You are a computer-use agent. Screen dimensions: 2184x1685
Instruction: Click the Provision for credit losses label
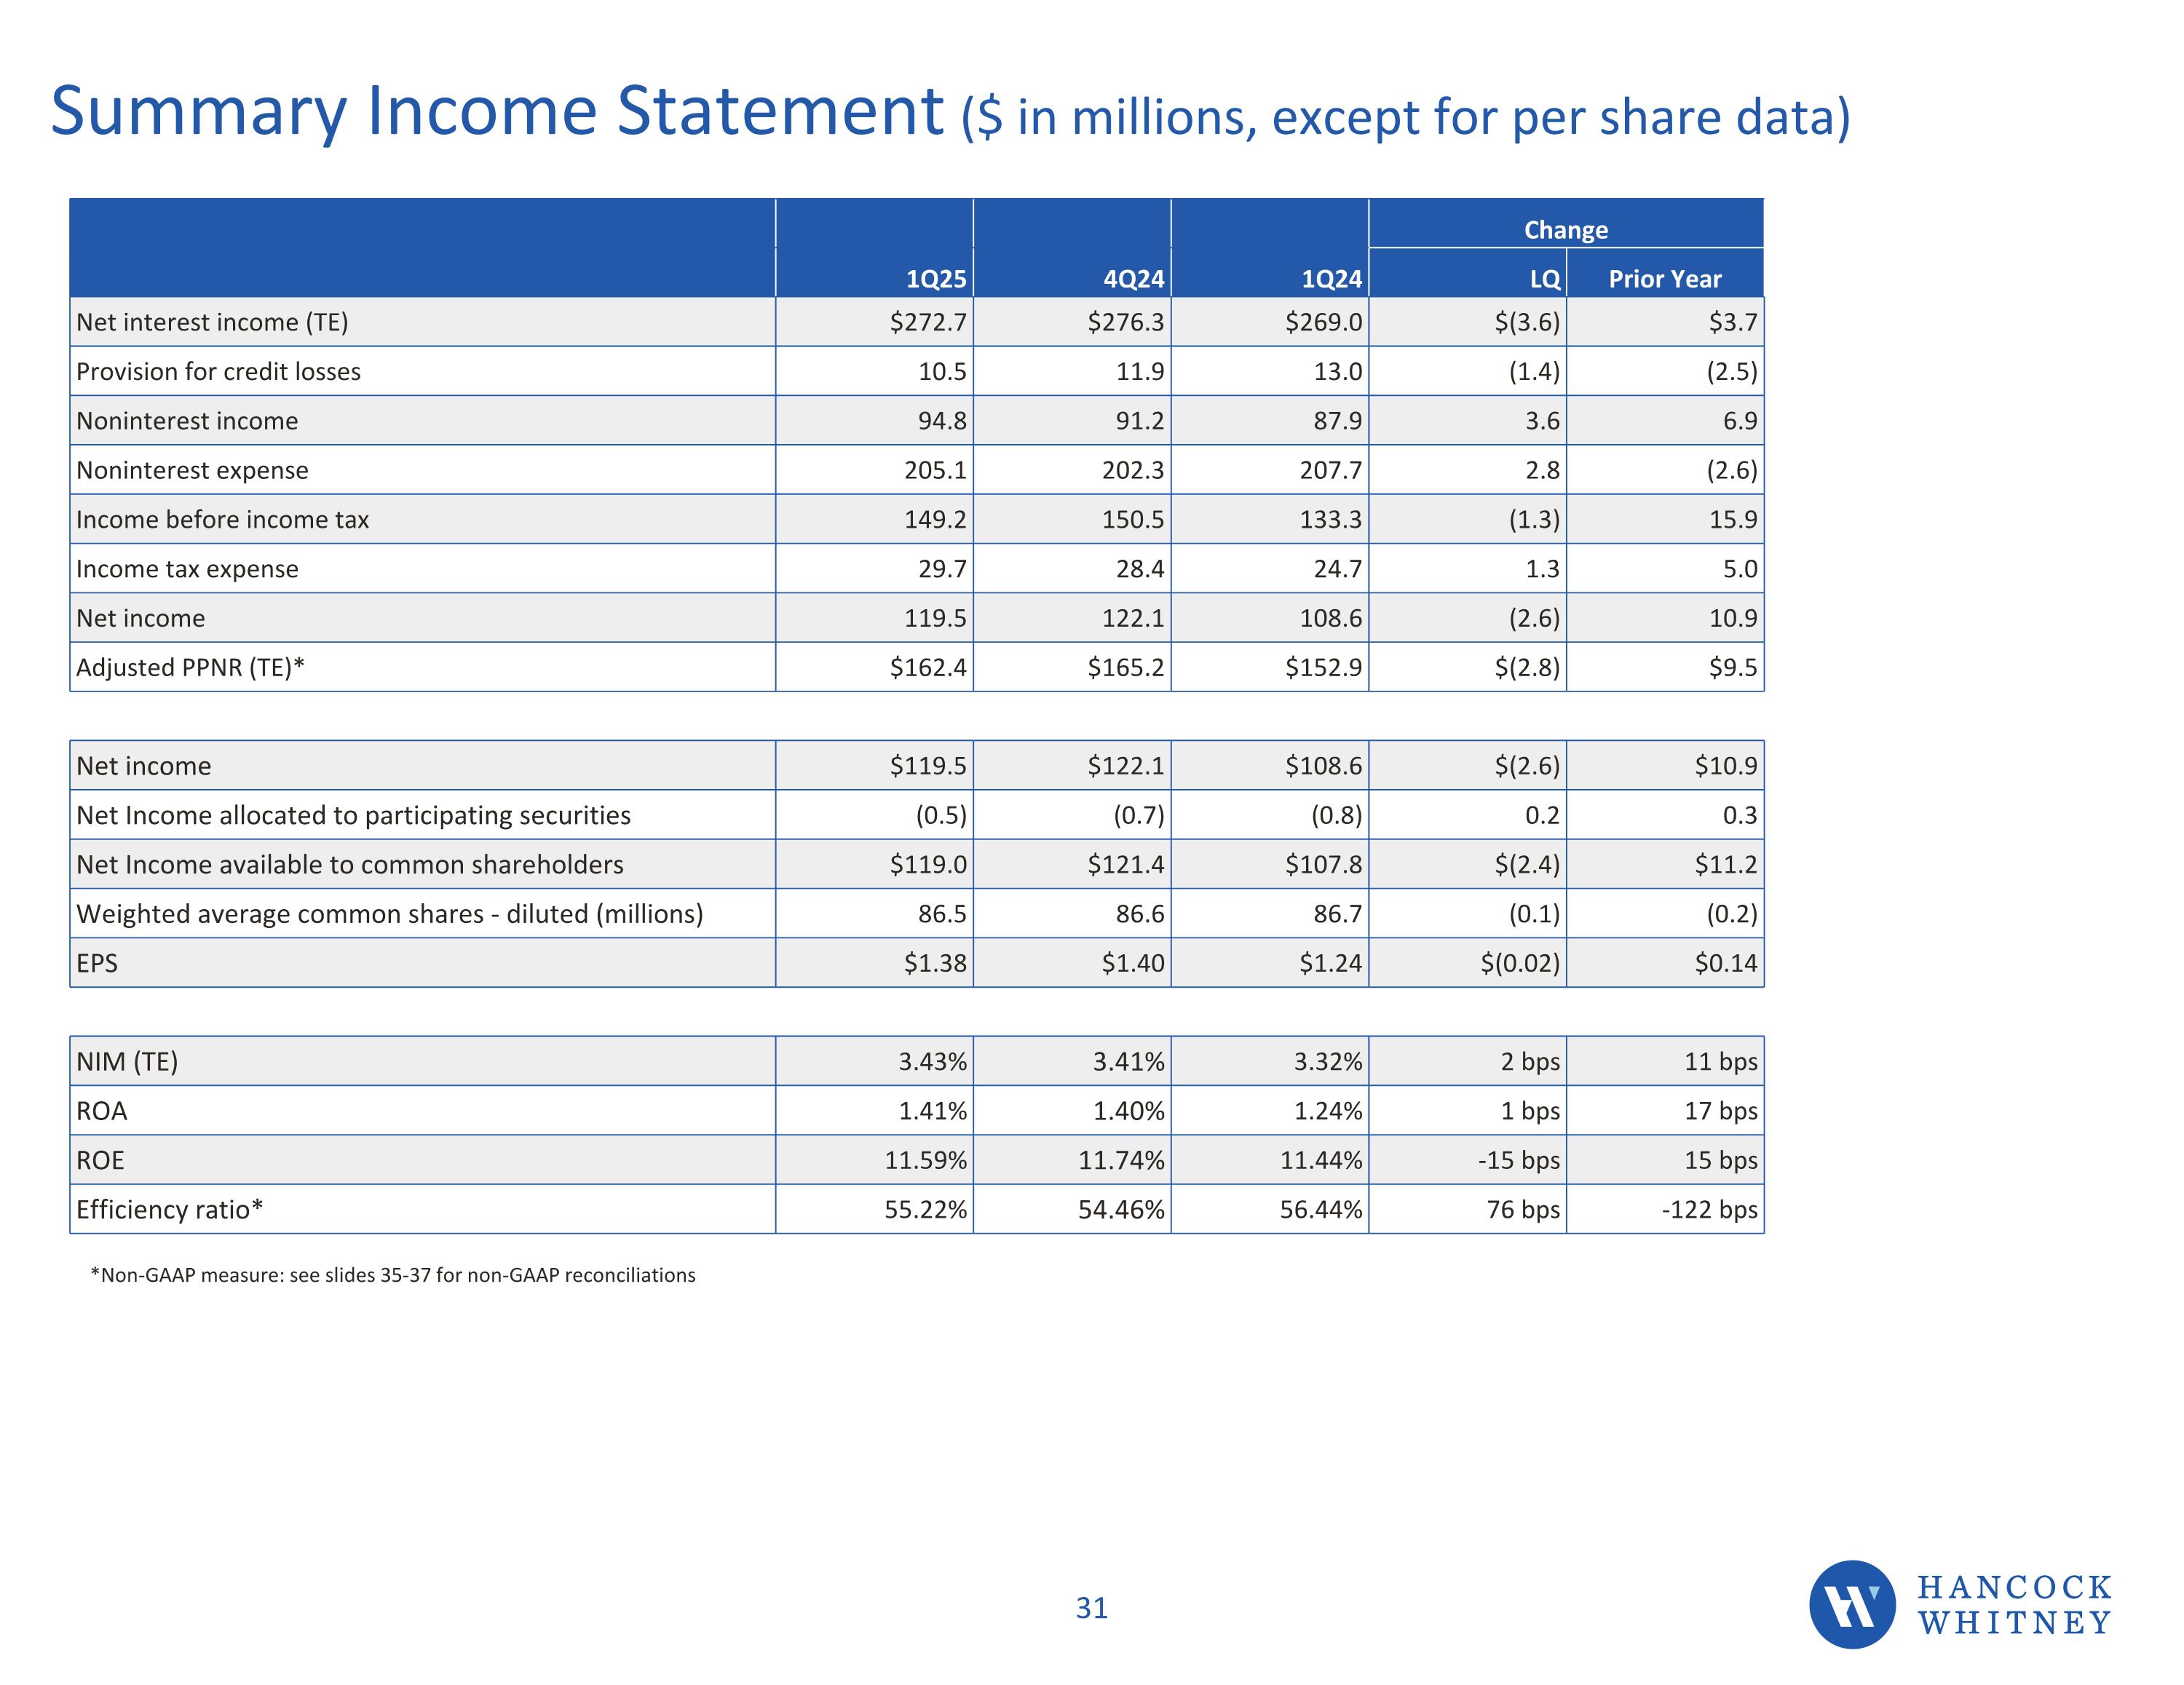pos(218,371)
